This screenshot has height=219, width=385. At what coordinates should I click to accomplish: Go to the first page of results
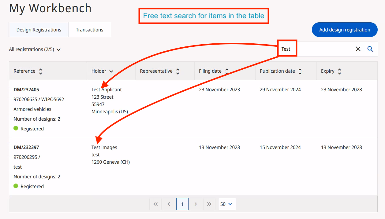tap(155, 204)
